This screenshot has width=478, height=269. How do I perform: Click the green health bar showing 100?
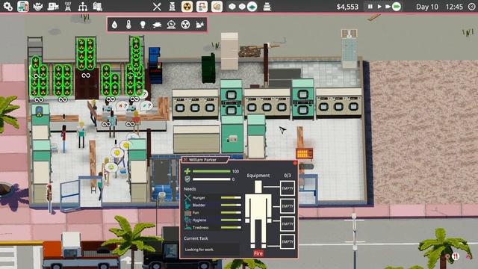point(211,171)
